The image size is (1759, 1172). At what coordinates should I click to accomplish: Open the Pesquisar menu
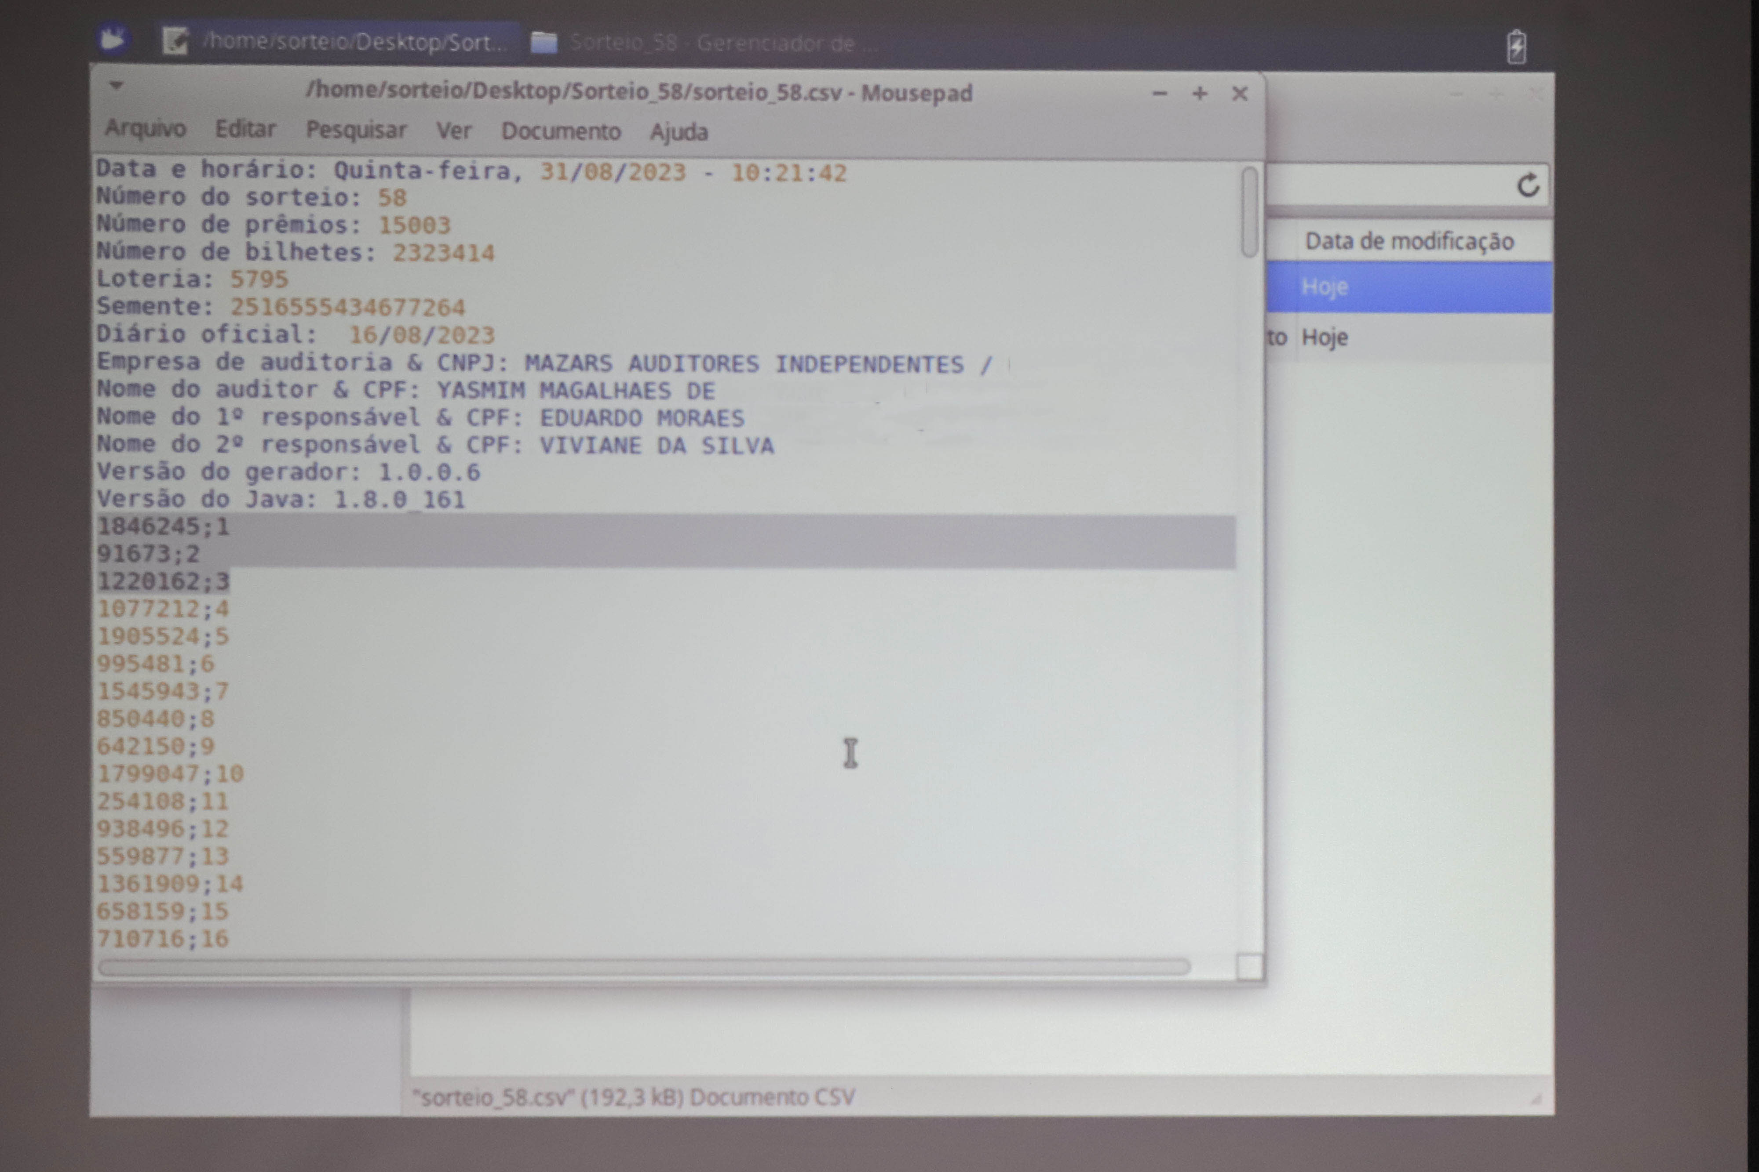click(356, 130)
